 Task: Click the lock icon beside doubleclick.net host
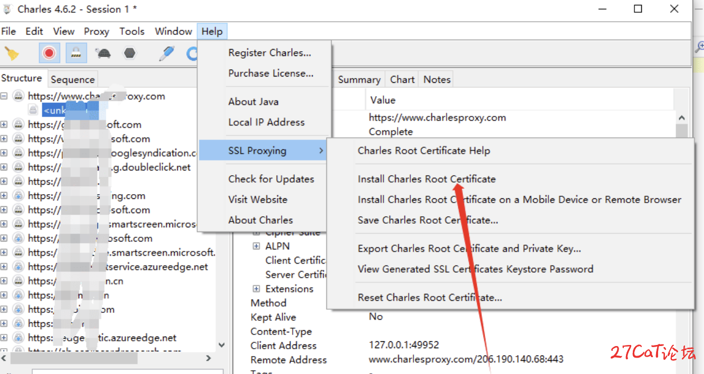tap(18, 167)
